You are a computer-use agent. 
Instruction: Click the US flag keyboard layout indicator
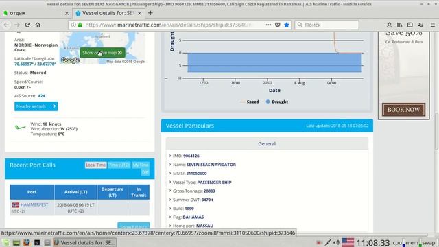pyautogui.click(x=348, y=242)
